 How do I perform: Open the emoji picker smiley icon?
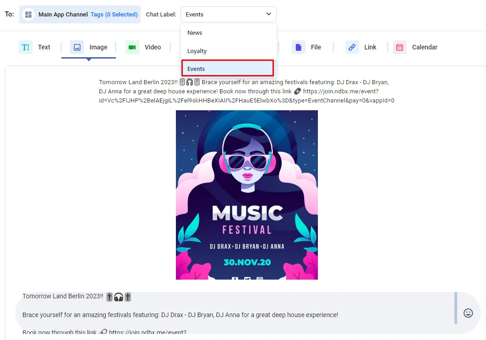pyautogui.click(x=468, y=313)
